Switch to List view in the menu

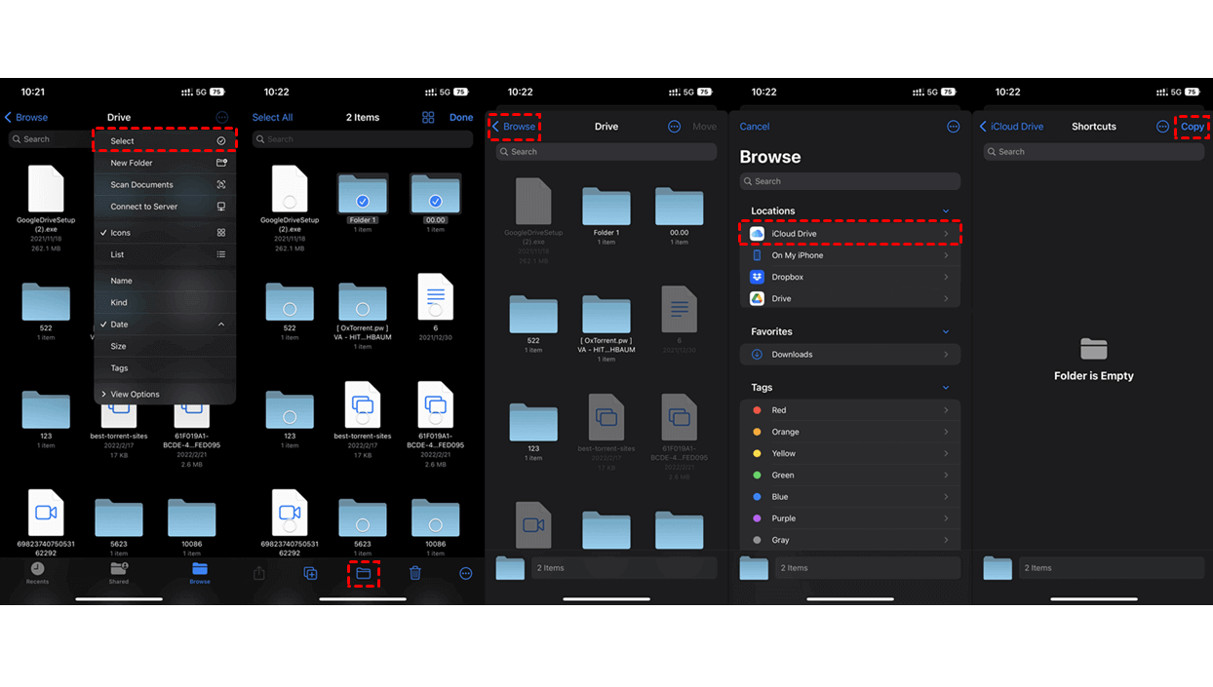165,254
